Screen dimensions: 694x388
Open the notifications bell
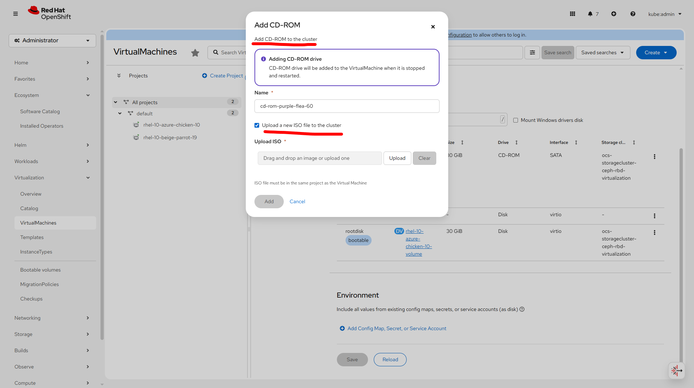point(590,14)
